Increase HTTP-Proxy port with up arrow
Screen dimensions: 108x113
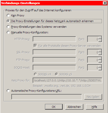click(x=100, y=38)
